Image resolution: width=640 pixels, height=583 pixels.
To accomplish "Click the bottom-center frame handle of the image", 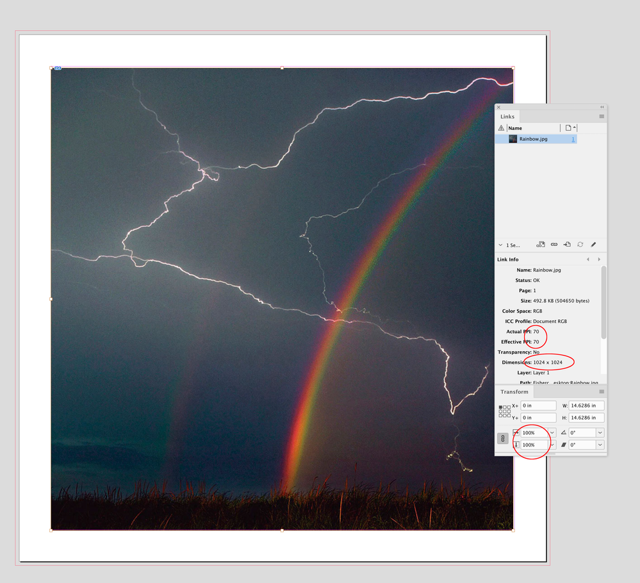I will point(282,530).
